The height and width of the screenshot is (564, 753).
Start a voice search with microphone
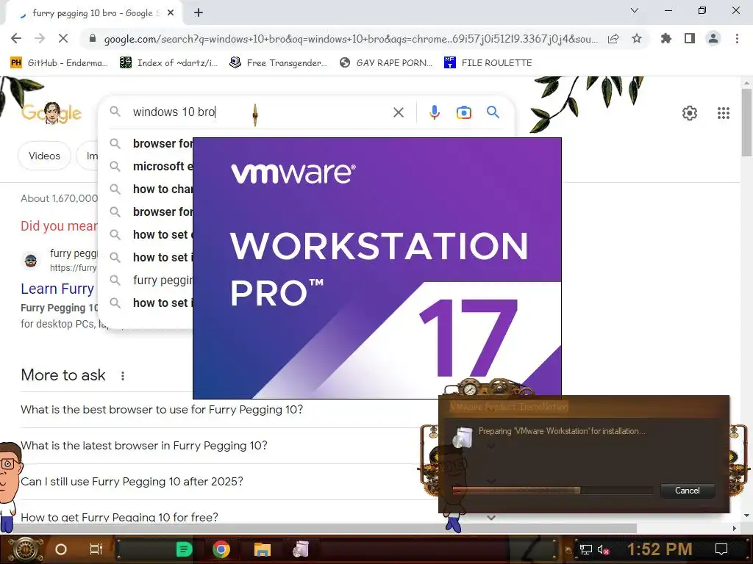434,112
